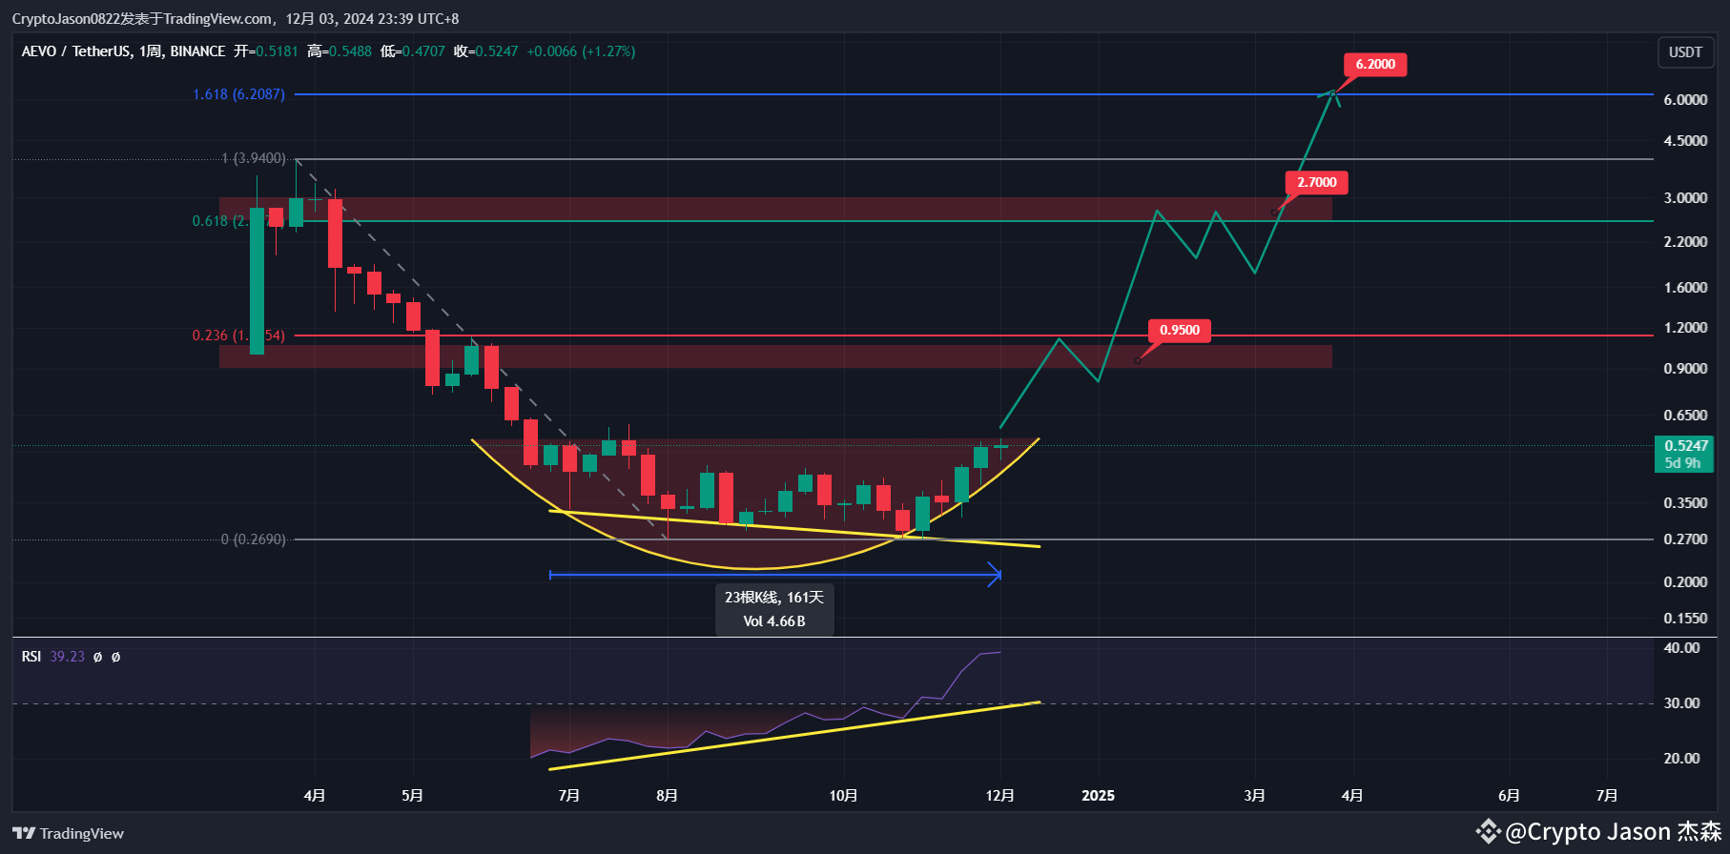Screen dimensions: 1730x854
Task: Click the 2025 time axis label
Action: point(1098,795)
